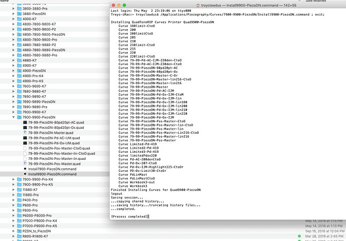Click the Install7900-PiezoDN.command file icon
Image resolution: width=346 pixels, height=241 pixels.
click(25, 169)
